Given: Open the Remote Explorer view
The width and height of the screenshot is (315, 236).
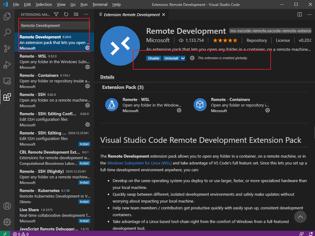Looking at the screenshot, I should pyautogui.click(x=7, y=81).
